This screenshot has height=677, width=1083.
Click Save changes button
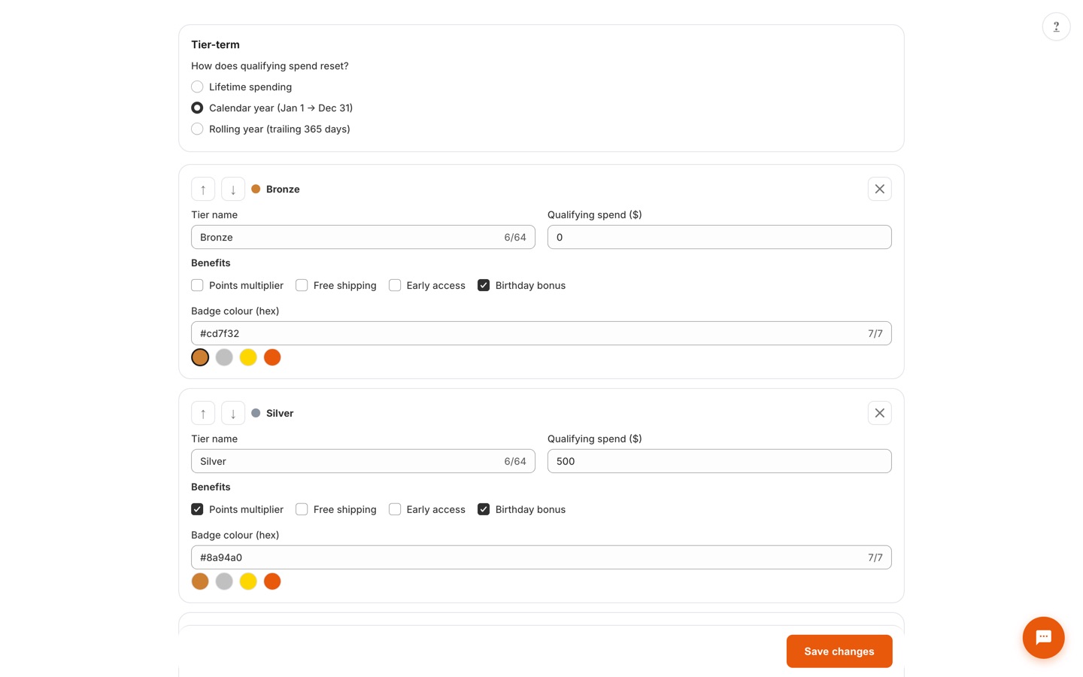[839, 651]
